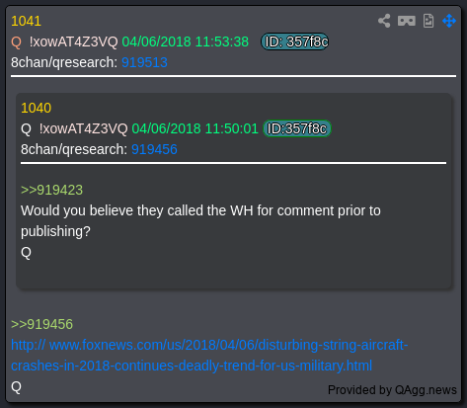Click ID:357f8c badge on post 1040
The height and width of the screenshot is (408, 467).
point(297,128)
